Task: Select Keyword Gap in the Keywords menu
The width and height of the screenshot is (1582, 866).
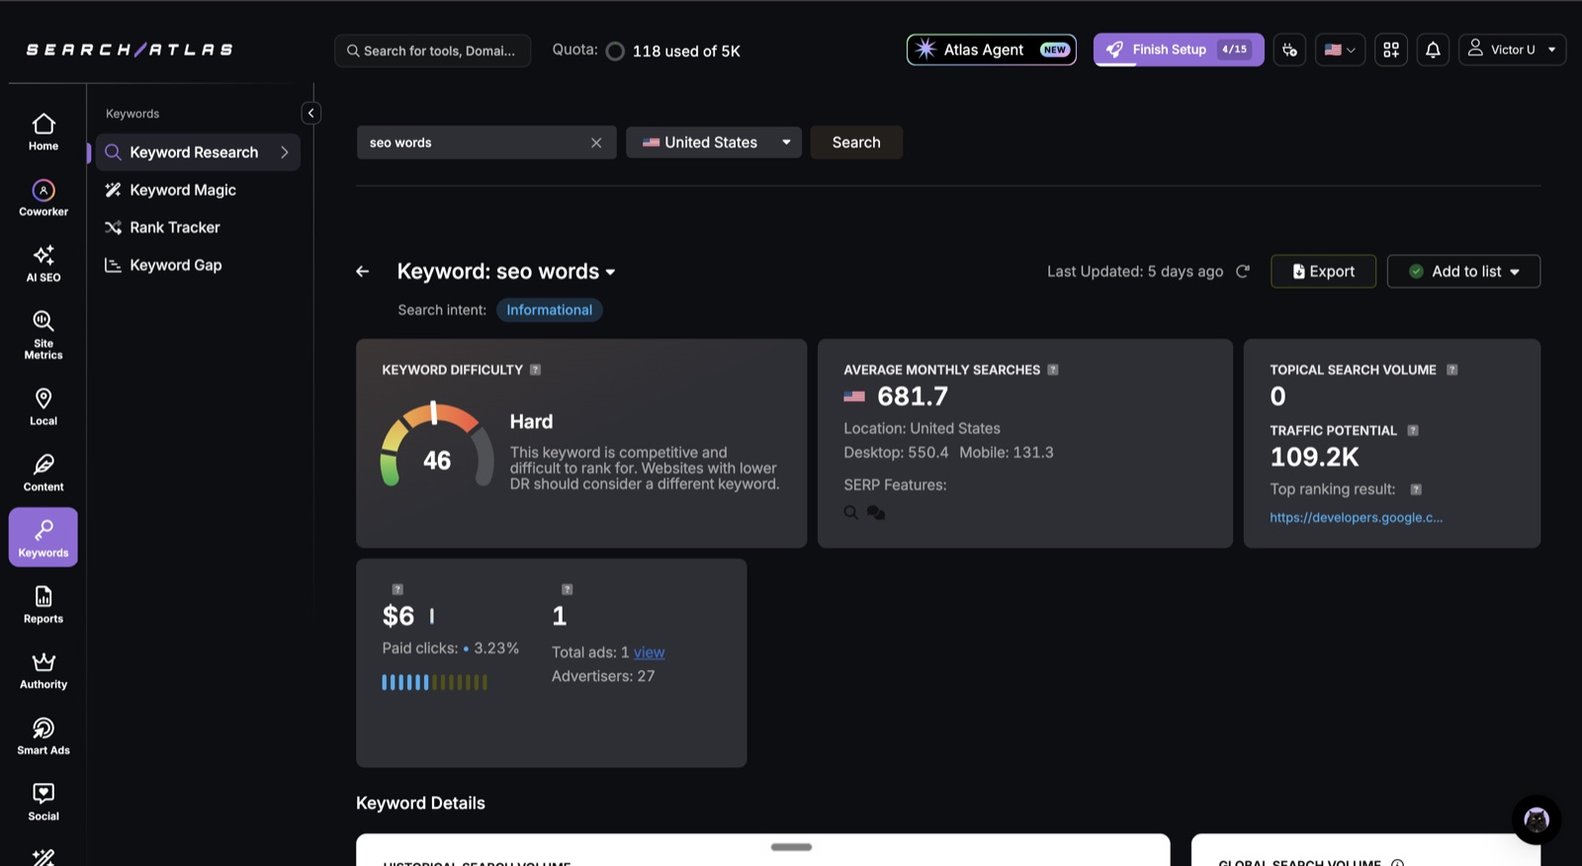Action: click(x=176, y=265)
